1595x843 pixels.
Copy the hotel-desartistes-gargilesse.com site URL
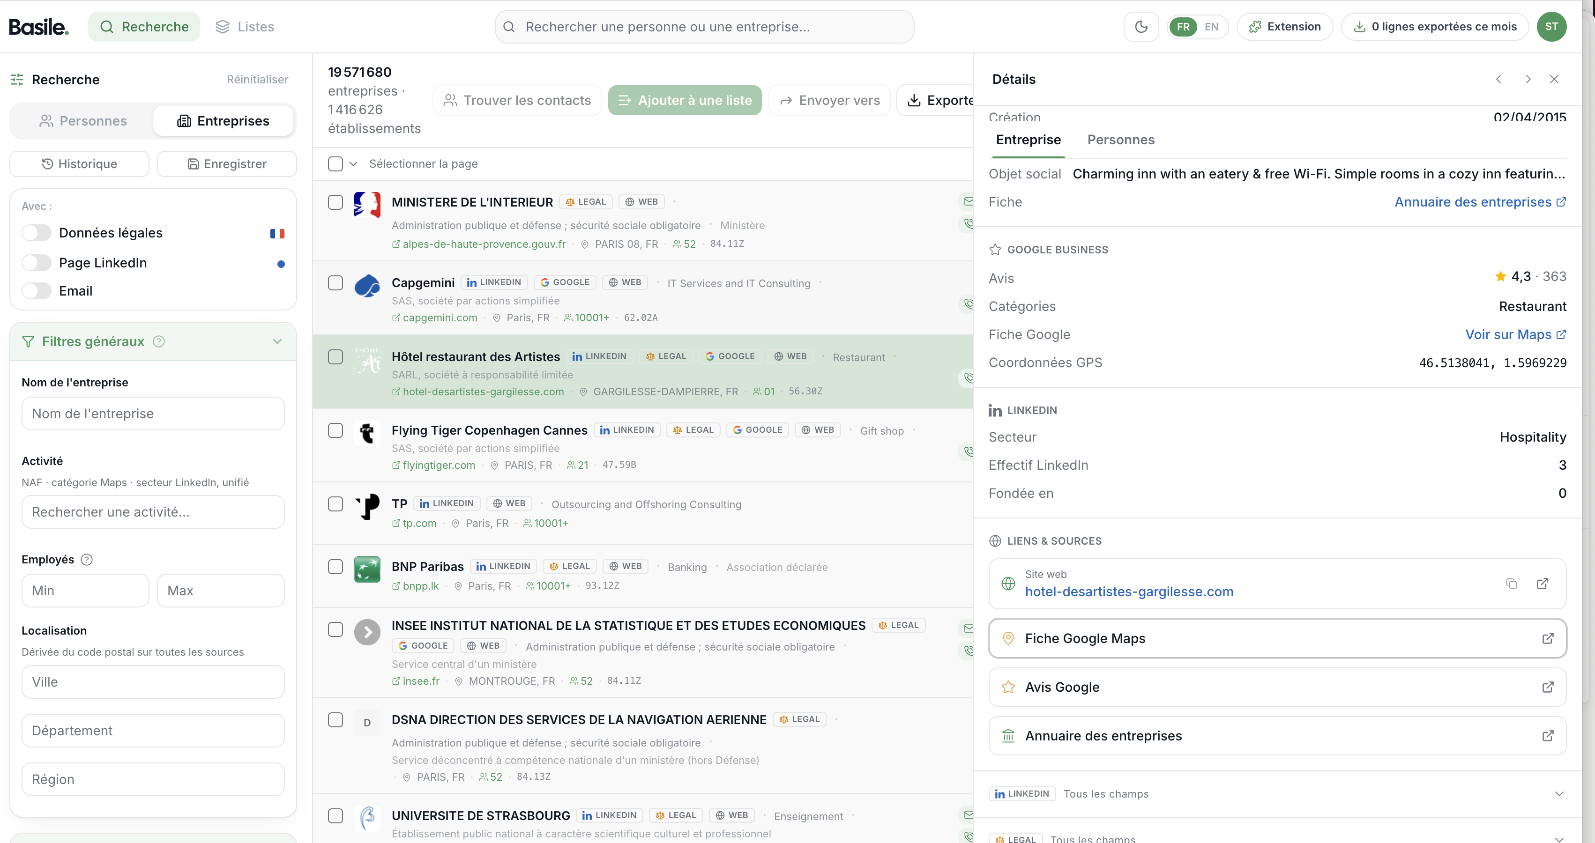tap(1512, 584)
